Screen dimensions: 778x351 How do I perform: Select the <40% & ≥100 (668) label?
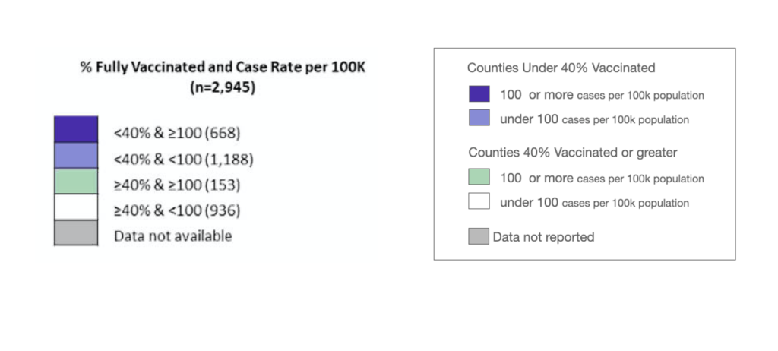[x=177, y=133]
